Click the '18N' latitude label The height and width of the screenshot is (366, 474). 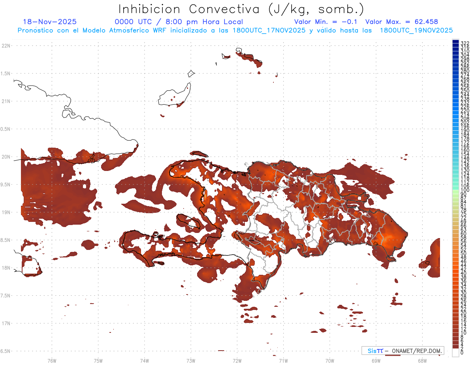(6, 268)
